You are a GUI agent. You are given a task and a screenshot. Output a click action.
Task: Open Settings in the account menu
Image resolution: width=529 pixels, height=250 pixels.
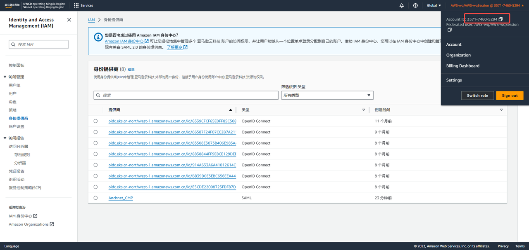[x=454, y=80]
